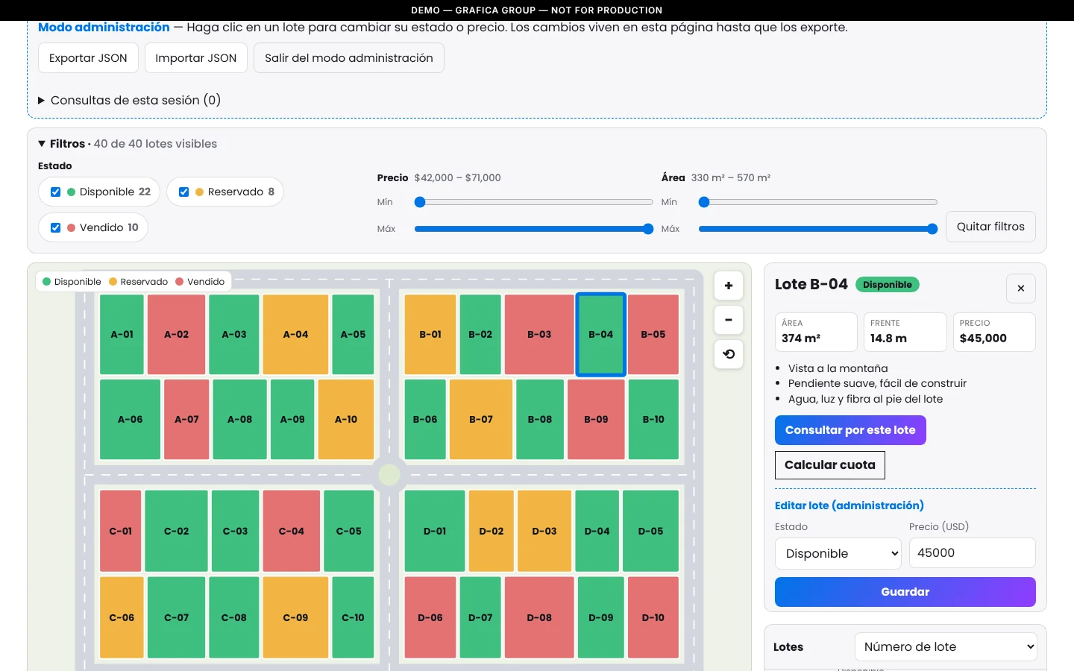1074x671 pixels.
Task: Select lot A-01 on the map
Action: [x=122, y=335]
